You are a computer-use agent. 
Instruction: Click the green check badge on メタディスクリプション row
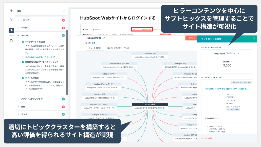(x=63, y=99)
